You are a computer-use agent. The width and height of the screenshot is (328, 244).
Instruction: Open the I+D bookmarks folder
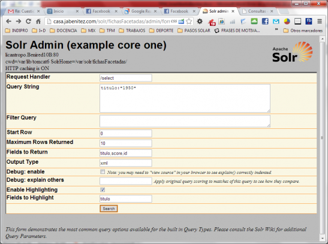click(39, 31)
